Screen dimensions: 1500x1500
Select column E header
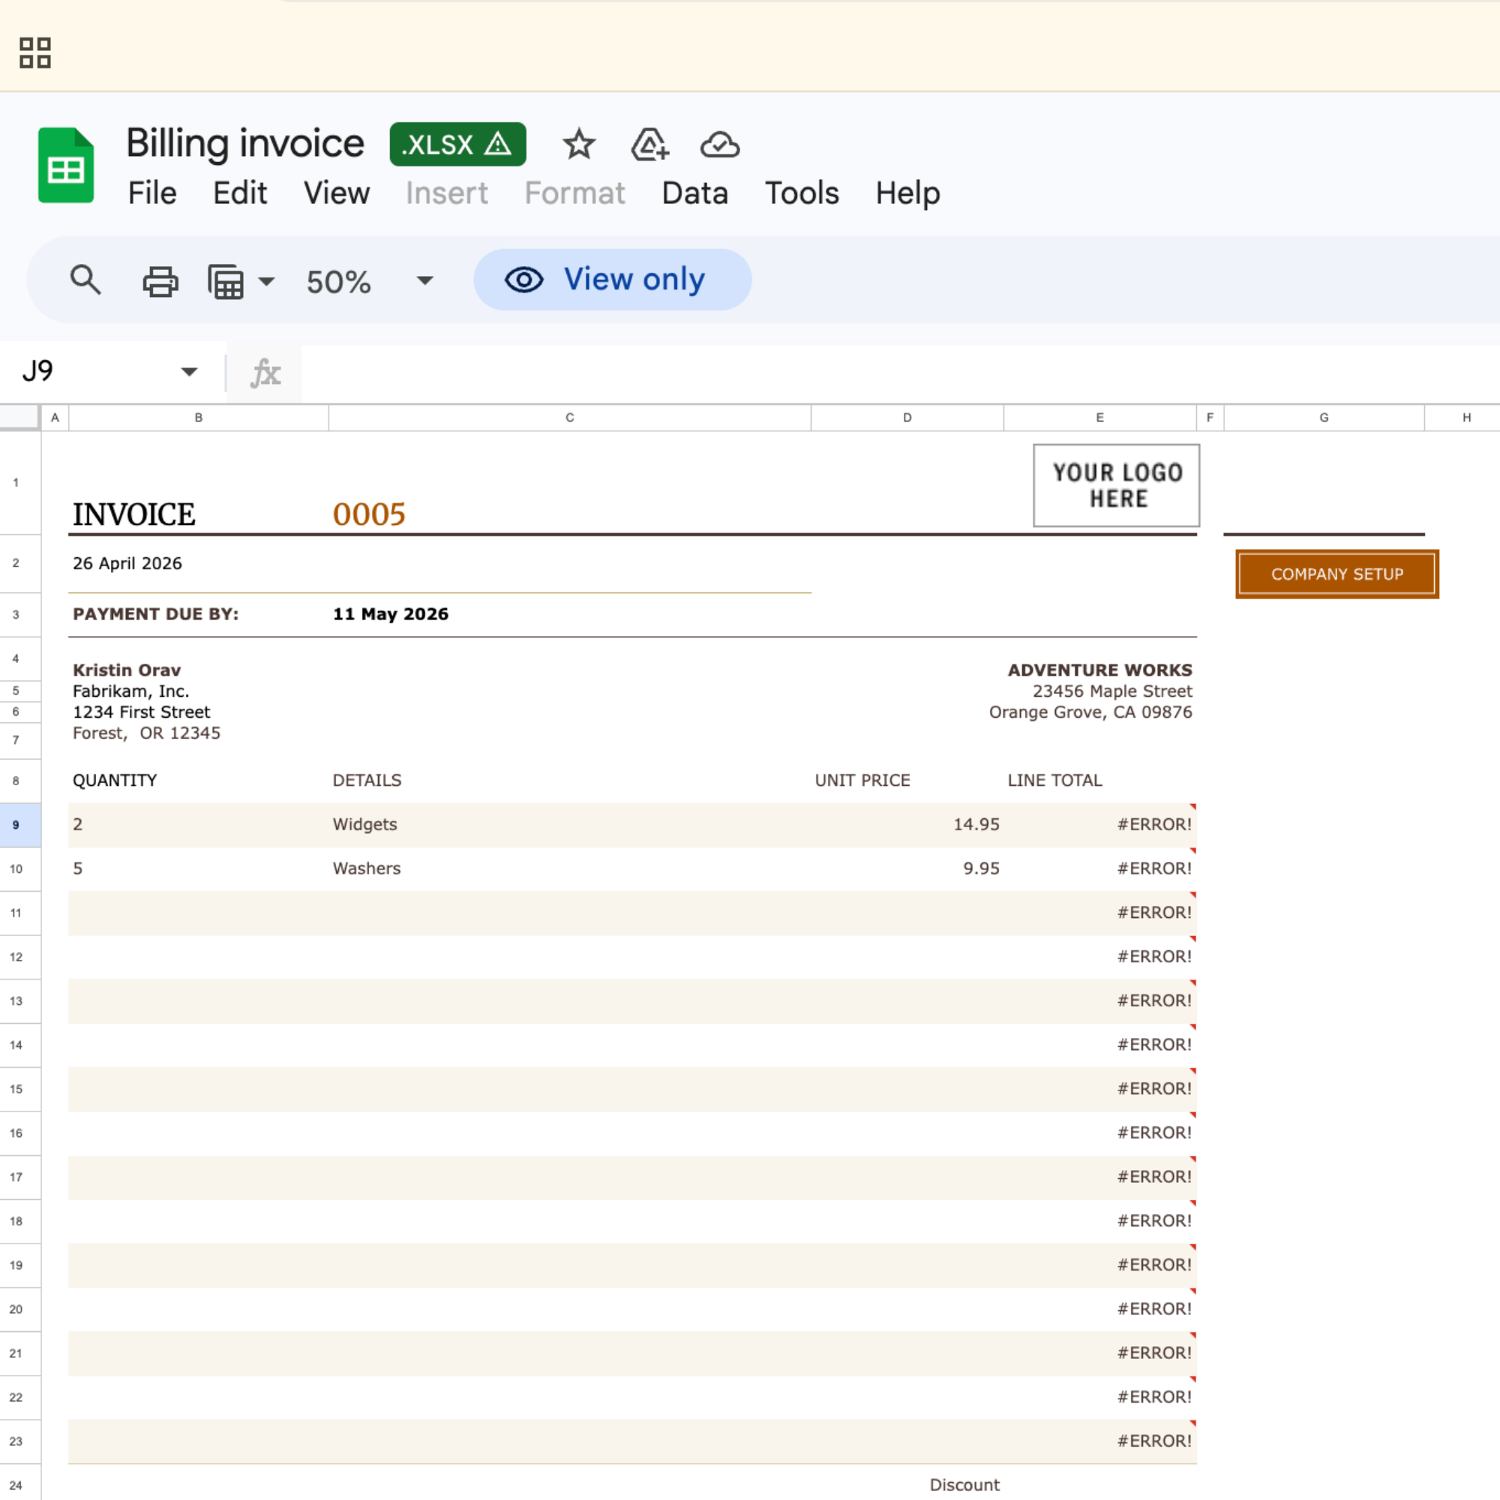pos(1099,418)
